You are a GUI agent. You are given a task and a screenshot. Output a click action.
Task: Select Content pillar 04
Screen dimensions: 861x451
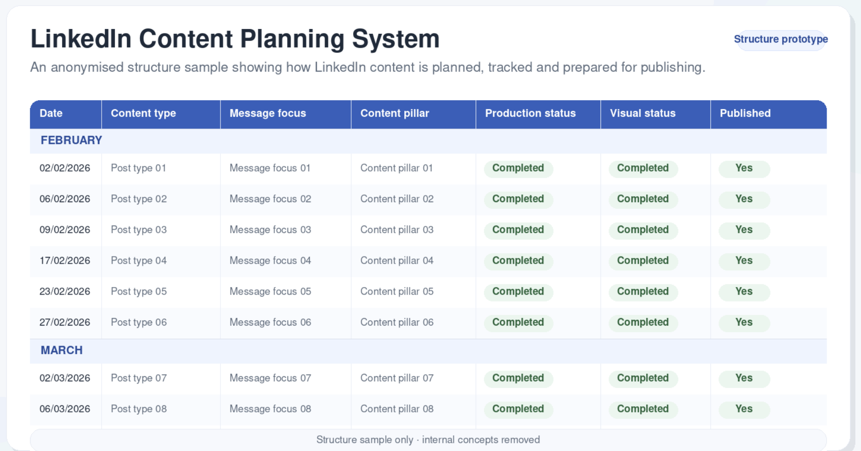(397, 261)
